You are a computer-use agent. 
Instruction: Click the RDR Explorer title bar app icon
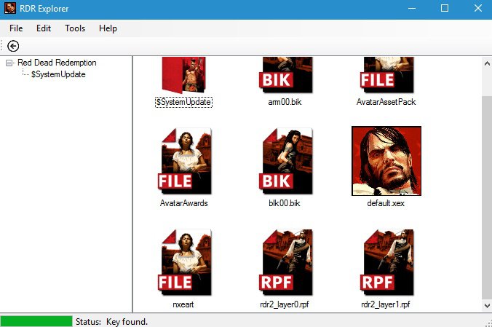tap(9, 8)
